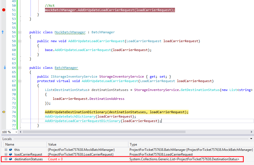This screenshot has height=165, width=254.
Task: Click the Name column header in Locals
Action: tap(10, 144)
